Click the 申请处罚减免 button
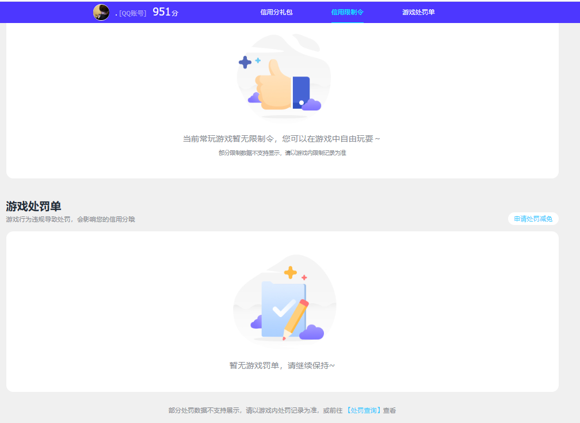The image size is (580, 423). [533, 219]
